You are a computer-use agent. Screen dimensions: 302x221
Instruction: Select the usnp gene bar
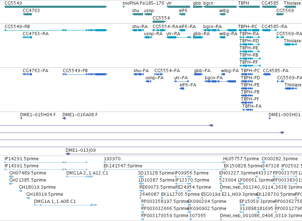[148, 14]
